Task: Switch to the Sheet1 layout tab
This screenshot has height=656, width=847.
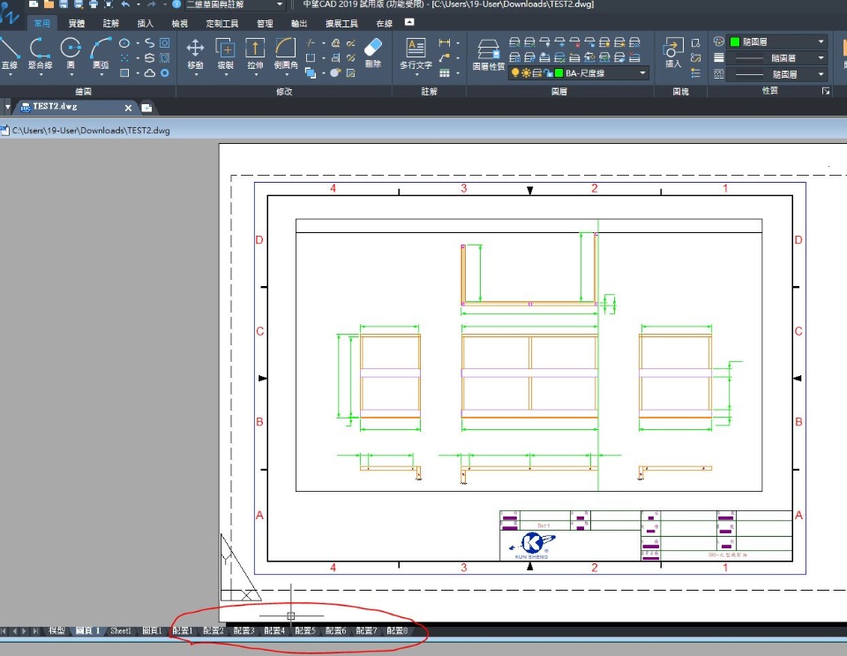Action: tap(121, 630)
